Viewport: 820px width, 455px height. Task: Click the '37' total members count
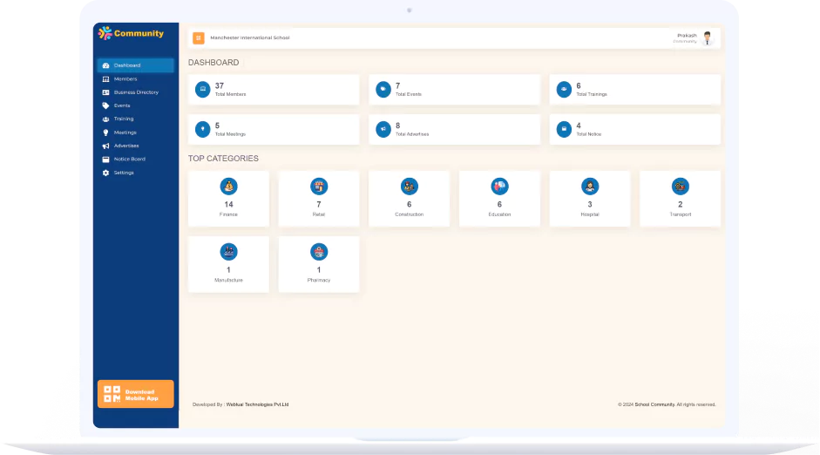point(219,85)
